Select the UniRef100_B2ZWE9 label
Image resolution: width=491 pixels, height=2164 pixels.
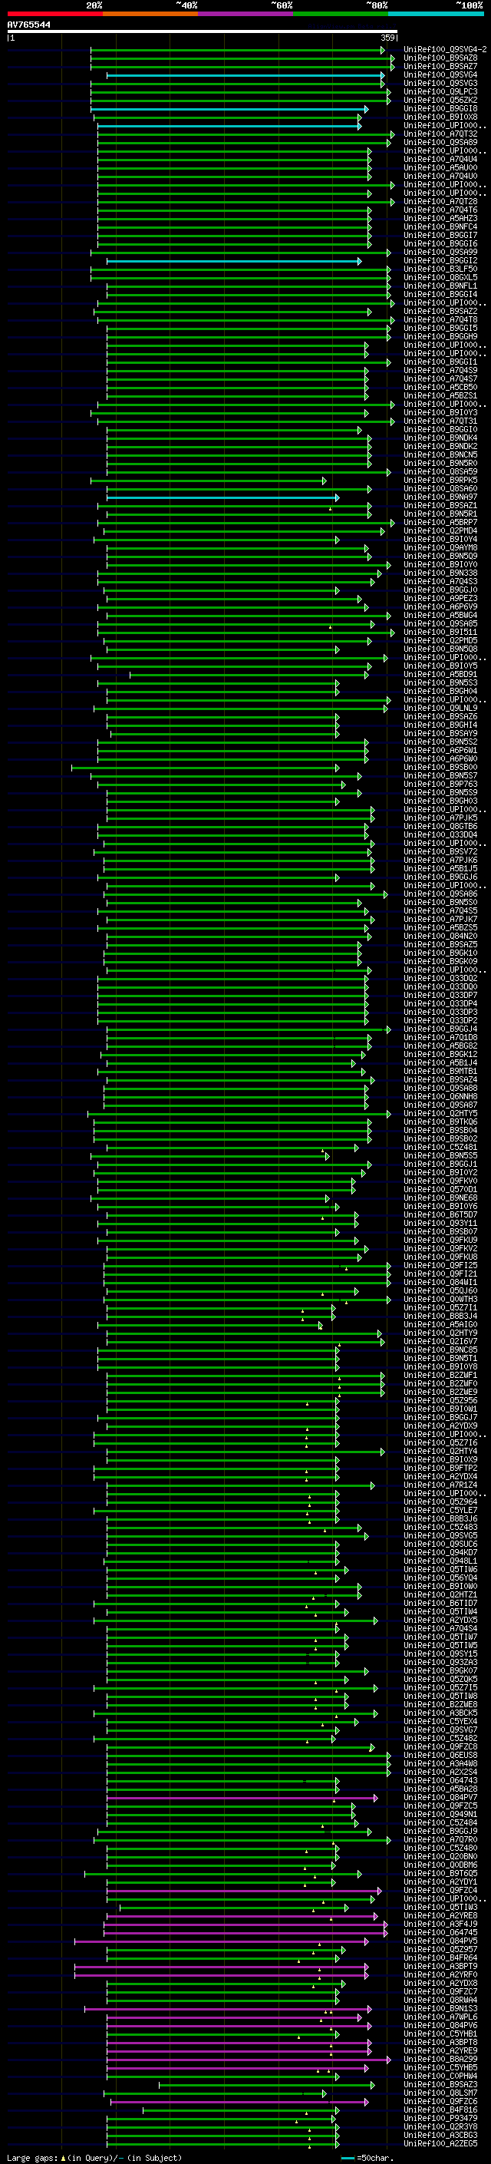click(x=440, y=1392)
